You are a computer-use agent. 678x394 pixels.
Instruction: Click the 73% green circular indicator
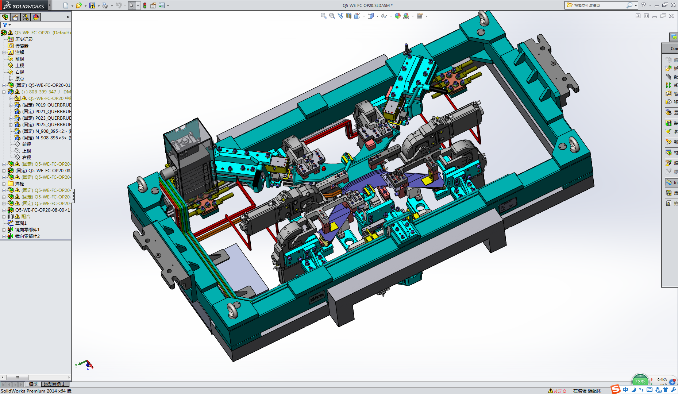[x=640, y=381]
